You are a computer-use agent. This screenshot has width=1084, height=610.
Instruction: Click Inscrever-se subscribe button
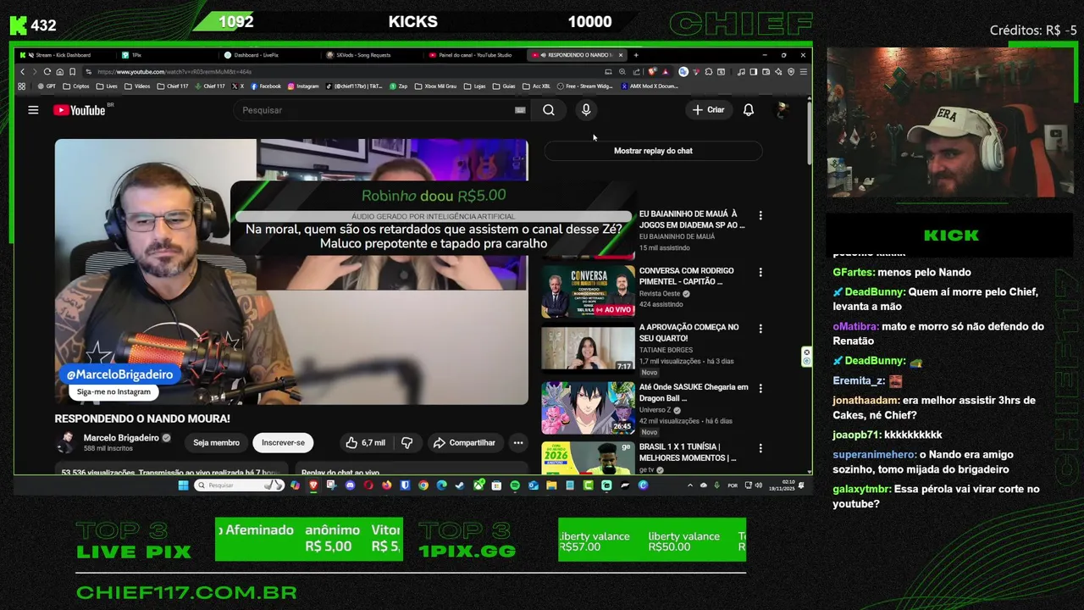coord(283,442)
